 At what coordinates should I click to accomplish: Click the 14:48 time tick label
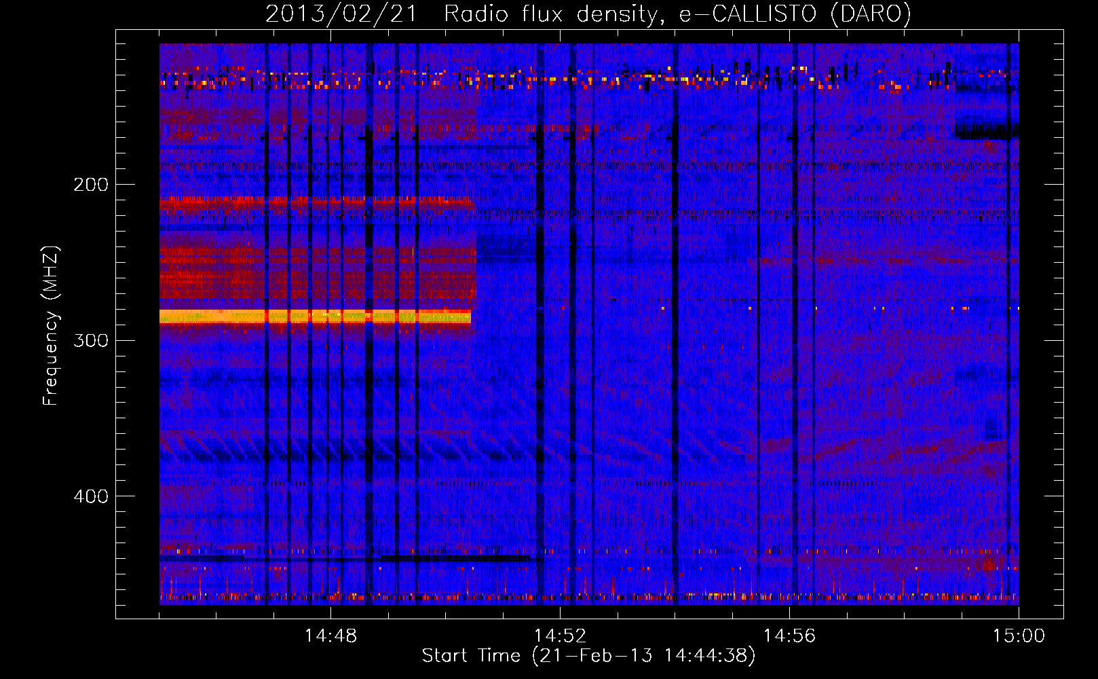point(330,636)
